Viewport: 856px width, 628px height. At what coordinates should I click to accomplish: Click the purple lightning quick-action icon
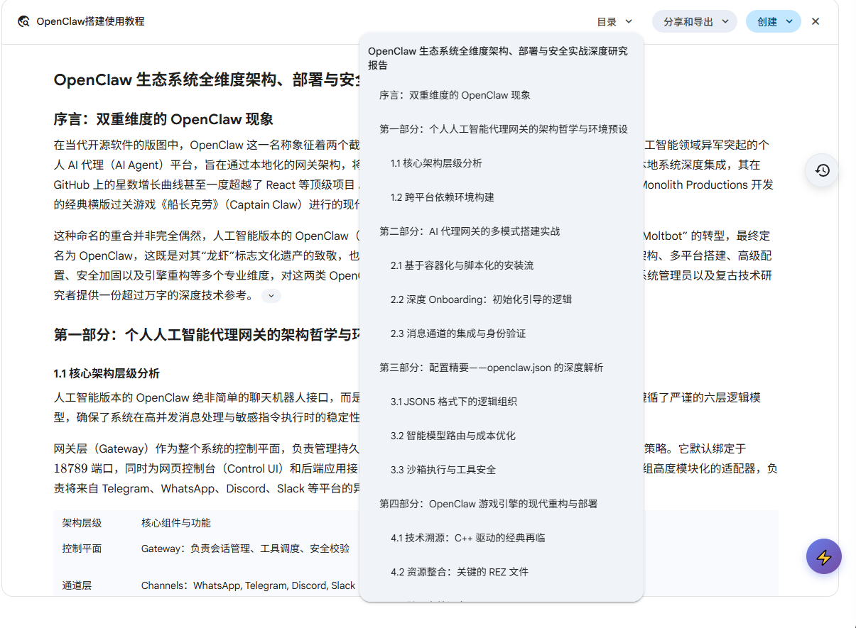(x=823, y=556)
